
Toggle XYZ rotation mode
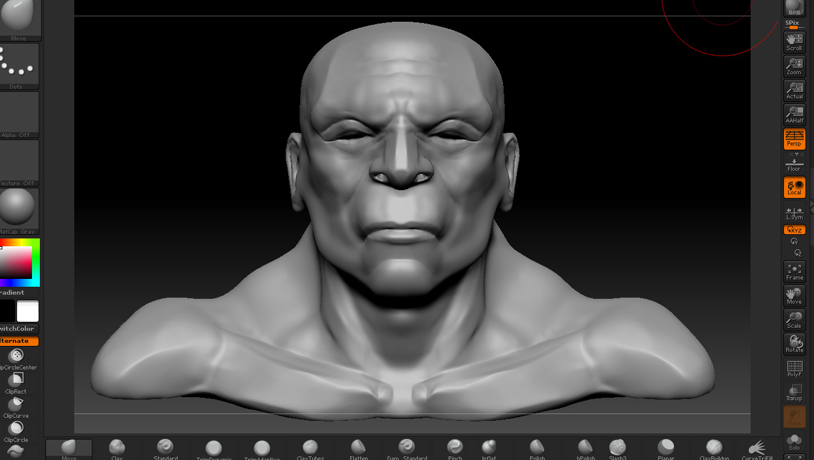coord(794,229)
